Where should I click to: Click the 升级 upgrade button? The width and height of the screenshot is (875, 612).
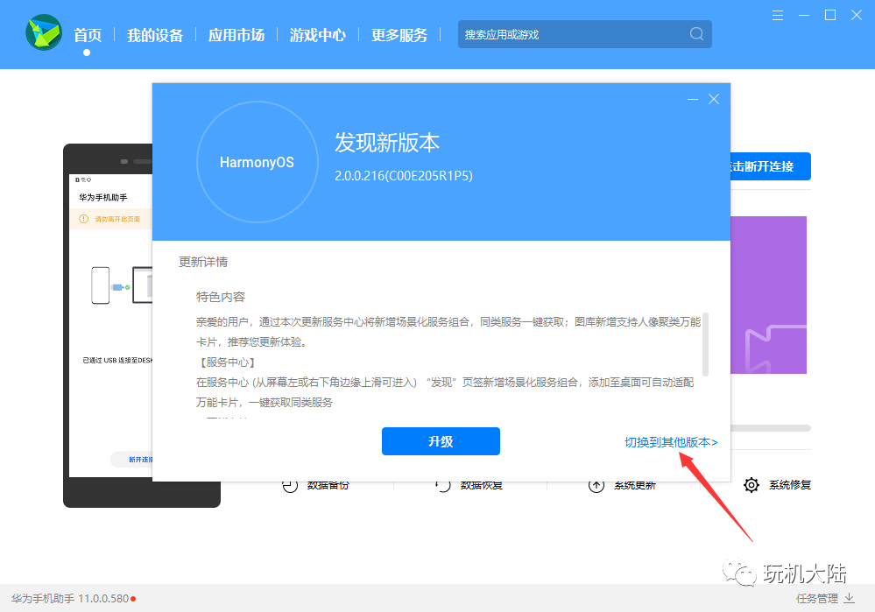point(441,441)
